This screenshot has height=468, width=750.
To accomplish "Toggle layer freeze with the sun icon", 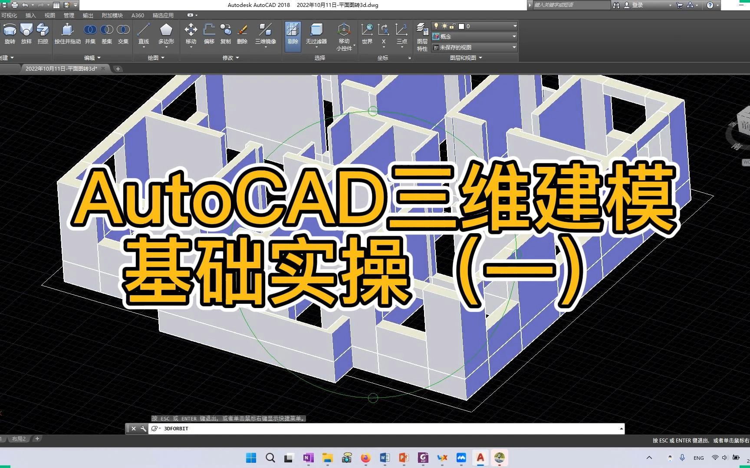I will tap(445, 26).
